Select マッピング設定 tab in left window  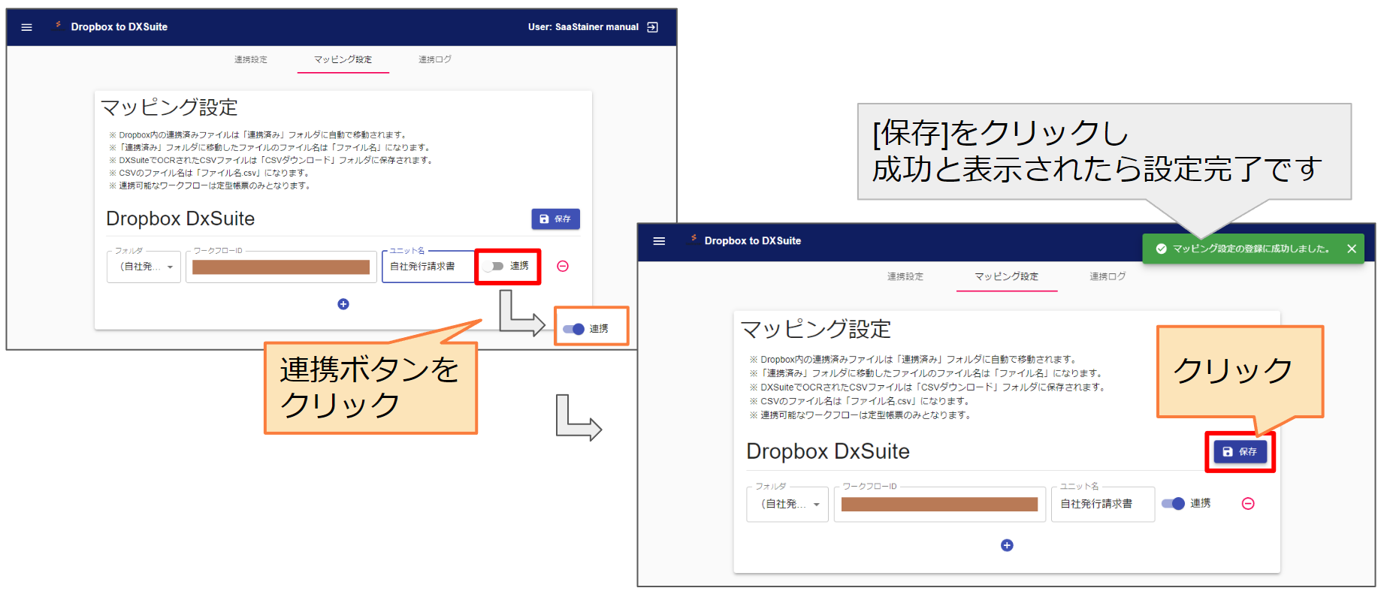[343, 59]
